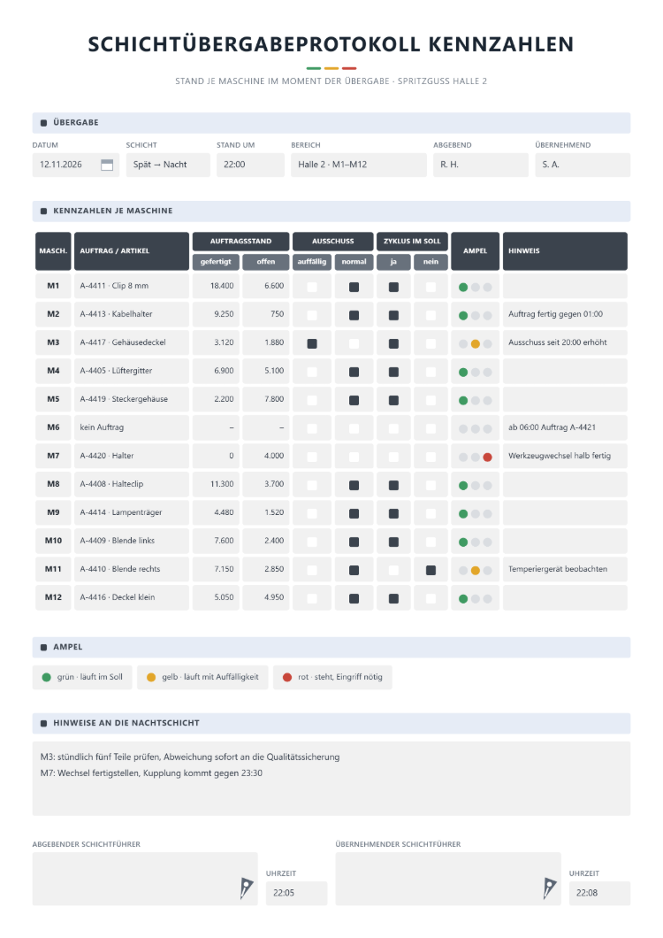This screenshot has width=663, height=938.
Task: Click Auftrag cell 'A-4411 · Clip 8 mm'
Action: pos(132,286)
